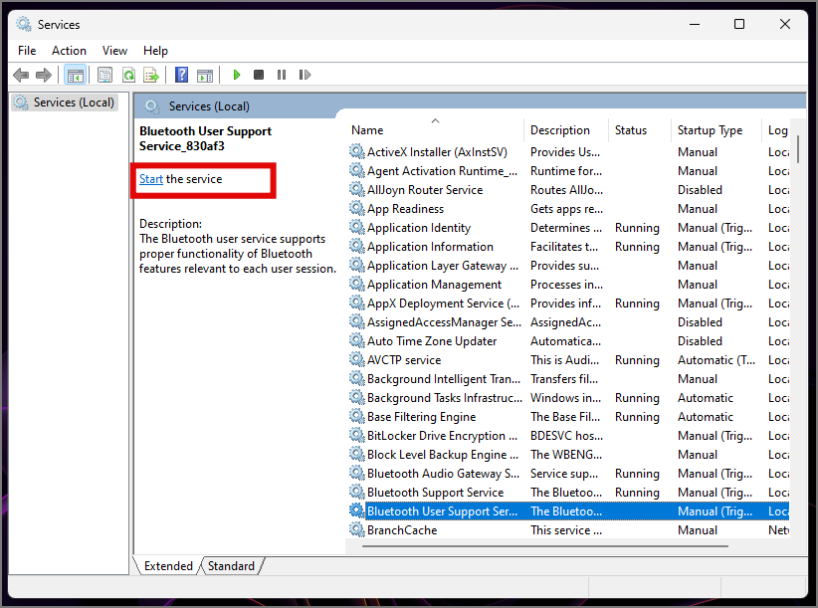Image resolution: width=818 pixels, height=608 pixels.
Task: Sort by the Status column header
Action: click(640, 130)
